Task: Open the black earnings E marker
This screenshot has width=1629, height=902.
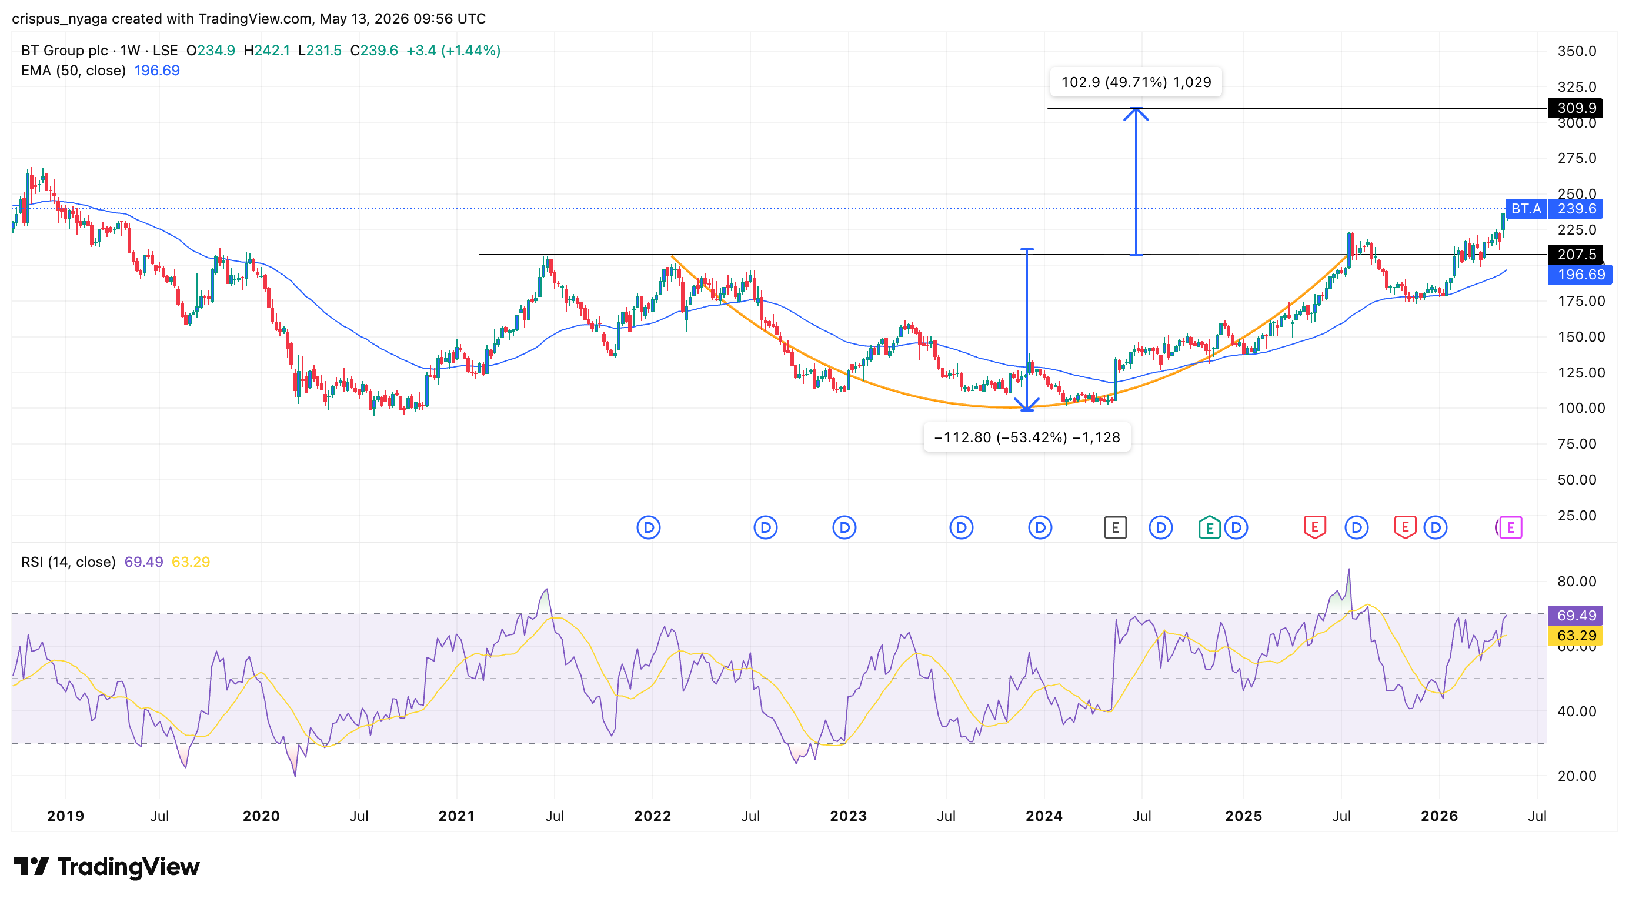Action: point(1116,527)
